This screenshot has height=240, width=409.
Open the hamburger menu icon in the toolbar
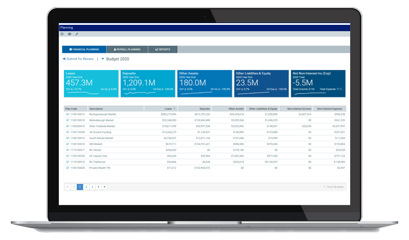(x=62, y=34)
